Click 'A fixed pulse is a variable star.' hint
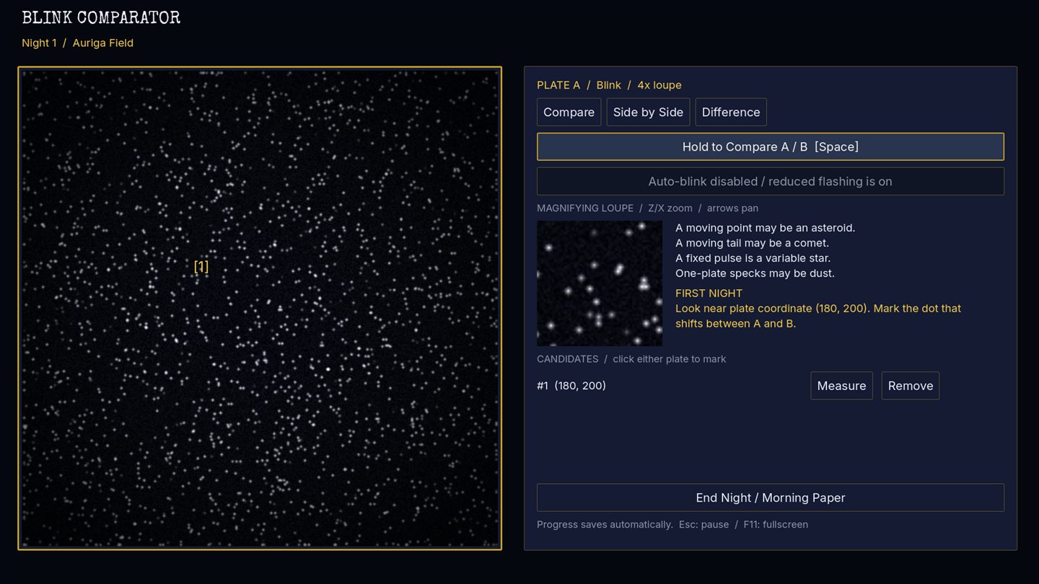 tap(753, 258)
